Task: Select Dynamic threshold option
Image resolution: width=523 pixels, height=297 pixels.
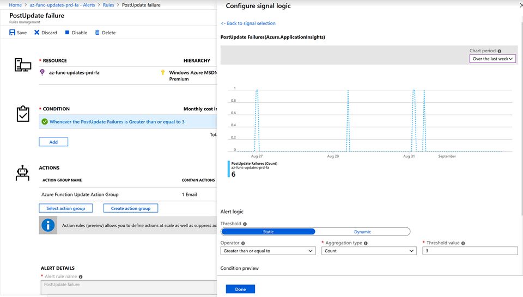Action: coord(362,232)
